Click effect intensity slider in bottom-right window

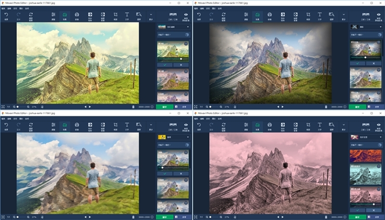366,204
